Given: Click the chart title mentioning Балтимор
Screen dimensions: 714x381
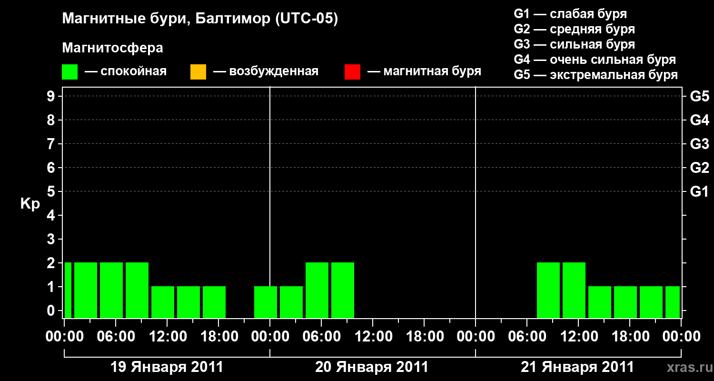Looking at the screenshot, I should point(200,20).
